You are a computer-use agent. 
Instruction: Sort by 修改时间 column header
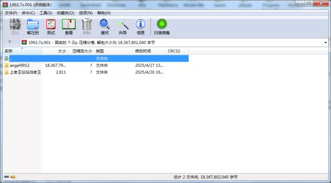click(149, 51)
